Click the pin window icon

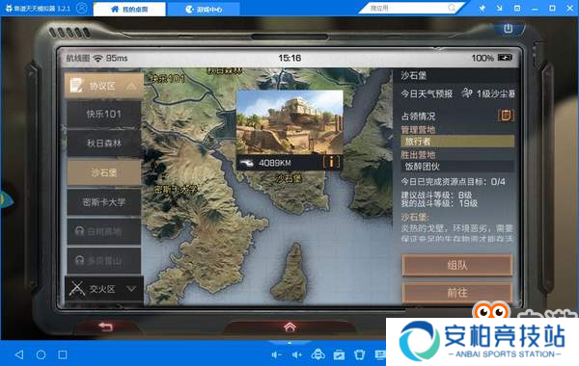tap(482, 8)
